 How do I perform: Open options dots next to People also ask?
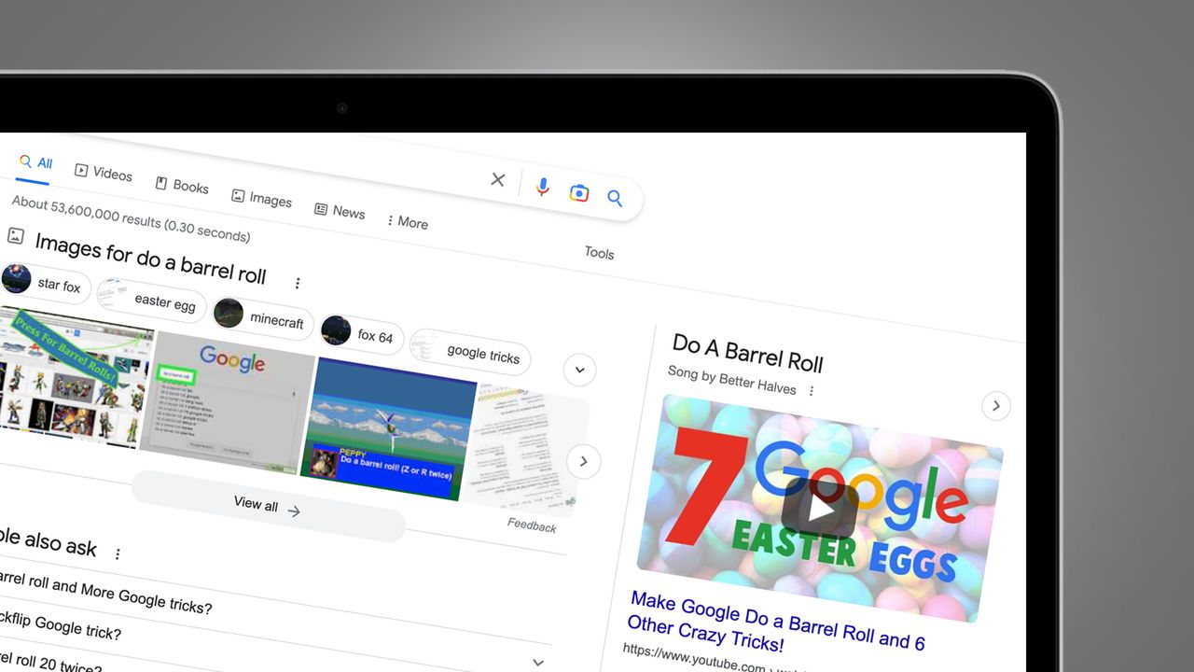pos(118,553)
